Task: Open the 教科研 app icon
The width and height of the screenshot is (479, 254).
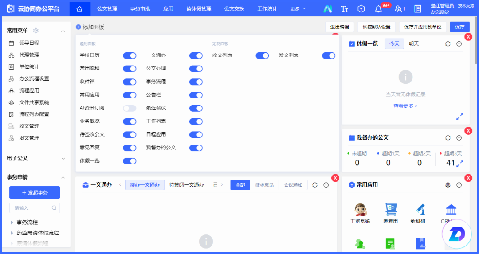Action: pos(420,210)
